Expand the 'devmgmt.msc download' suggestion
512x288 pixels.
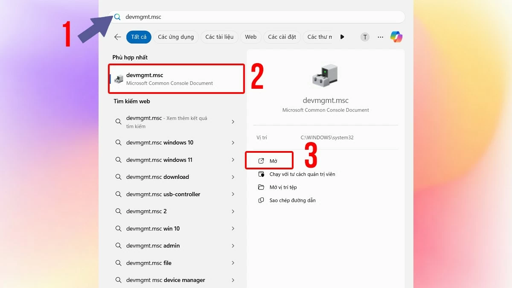pos(233,177)
